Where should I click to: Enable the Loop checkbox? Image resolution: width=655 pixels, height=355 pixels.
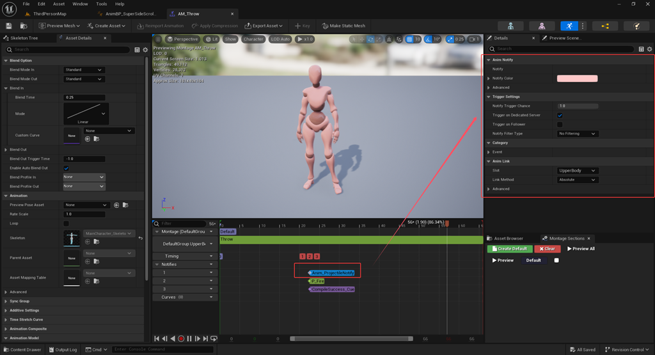66,223
